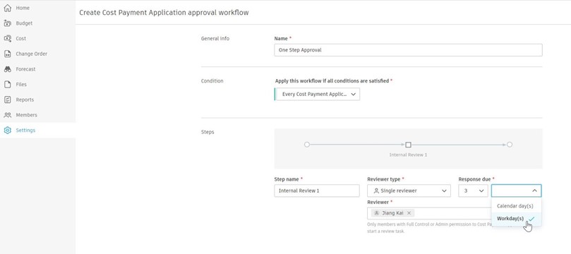The width and height of the screenshot is (571, 254).
Task: Navigate to Change Order
Action: 31,54
